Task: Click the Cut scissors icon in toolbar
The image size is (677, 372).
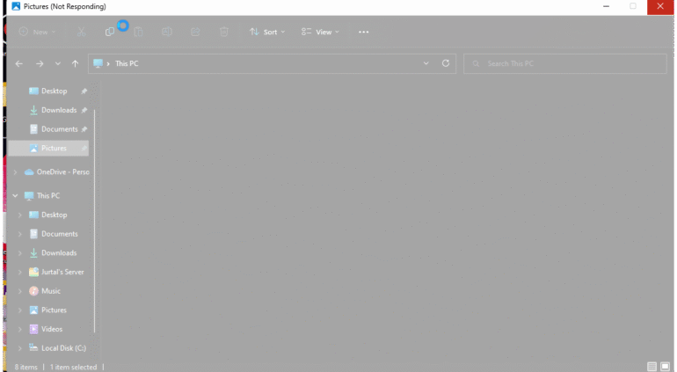Action: [x=80, y=32]
